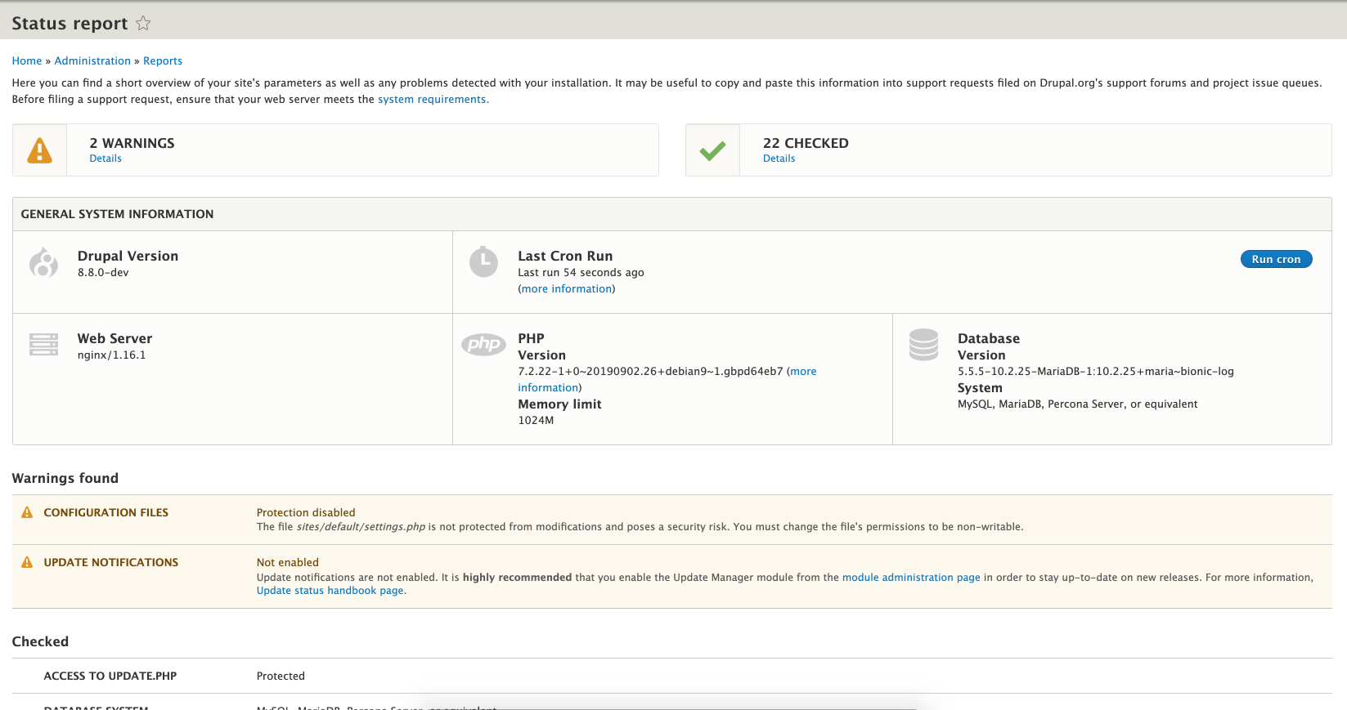This screenshot has width=1347, height=710.
Task: Click 'Not enabled' status text
Action: click(288, 562)
